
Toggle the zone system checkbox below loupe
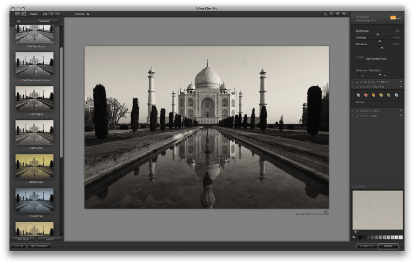tap(354, 237)
